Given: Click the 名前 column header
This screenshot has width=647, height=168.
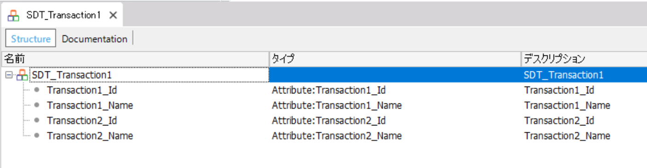Looking at the screenshot, I should (135, 59).
